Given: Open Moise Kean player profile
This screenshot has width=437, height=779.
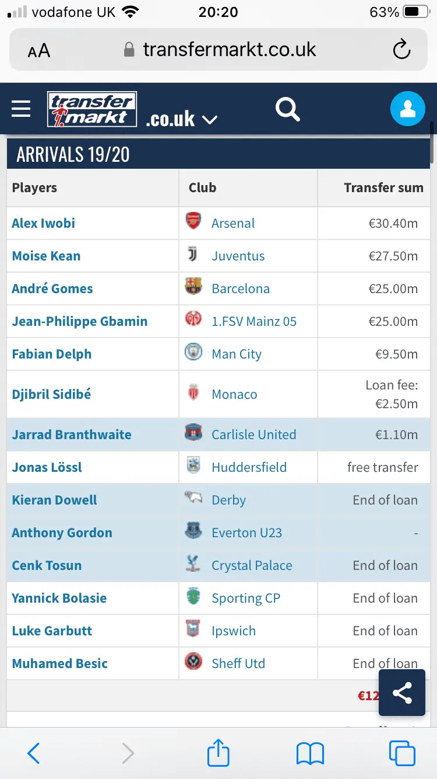Looking at the screenshot, I should coord(46,256).
